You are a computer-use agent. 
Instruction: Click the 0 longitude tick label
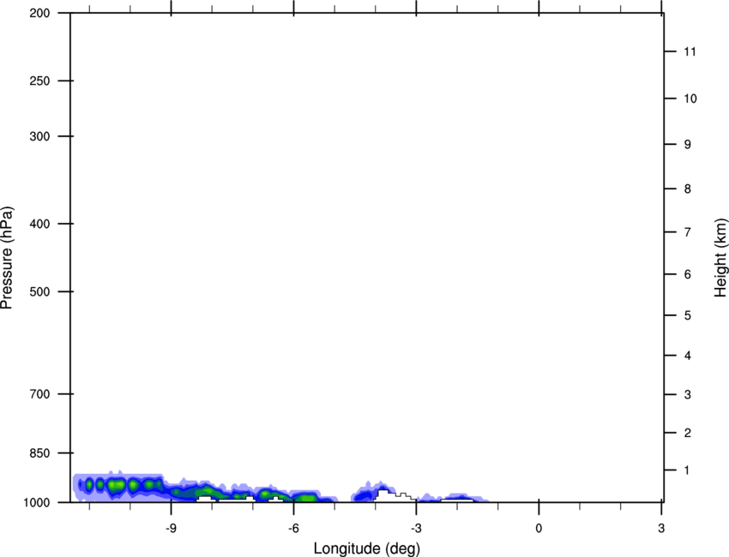click(539, 529)
